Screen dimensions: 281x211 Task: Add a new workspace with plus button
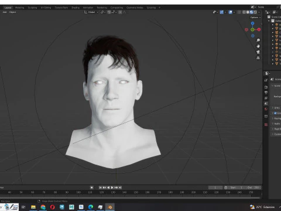(x=159, y=8)
